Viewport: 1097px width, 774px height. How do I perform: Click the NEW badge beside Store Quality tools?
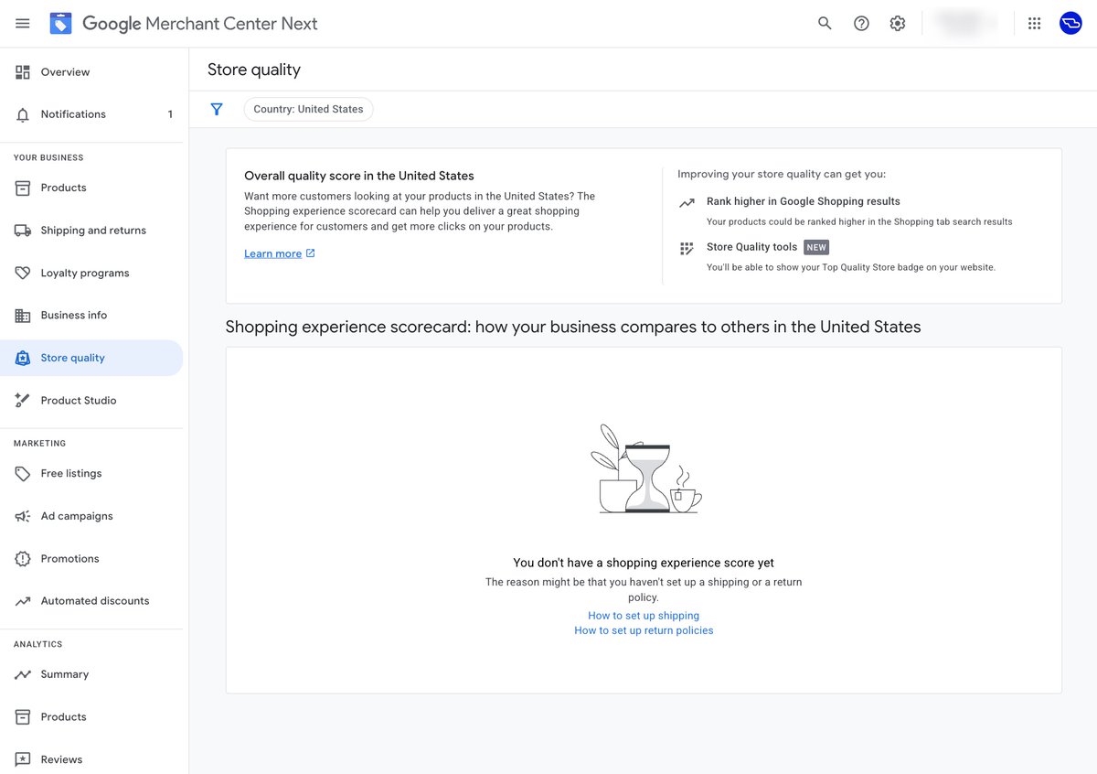pos(816,247)
